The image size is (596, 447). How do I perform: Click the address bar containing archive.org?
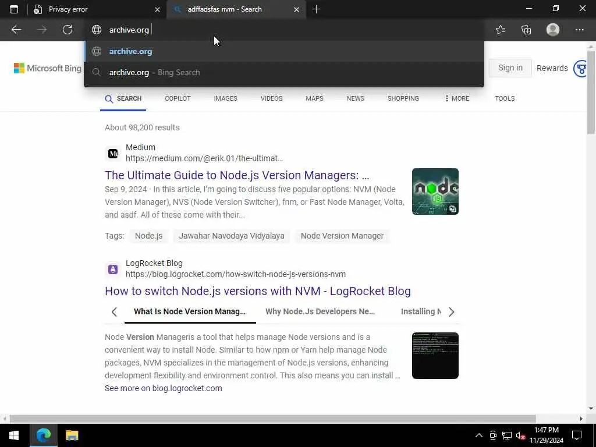click(x=283, y=30)
